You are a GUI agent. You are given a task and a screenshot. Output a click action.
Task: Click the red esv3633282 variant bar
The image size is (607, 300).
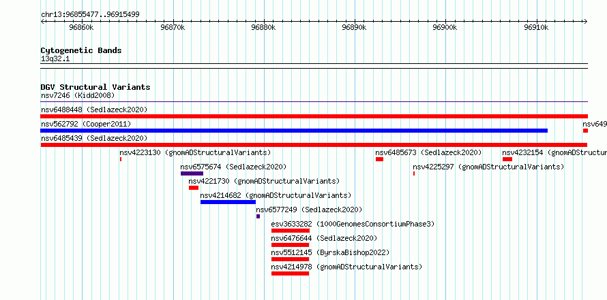(x=291, y=231)
